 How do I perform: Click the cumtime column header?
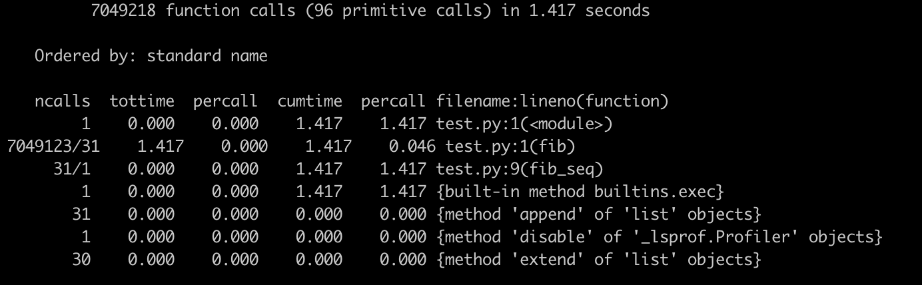[x=310, y=101]
